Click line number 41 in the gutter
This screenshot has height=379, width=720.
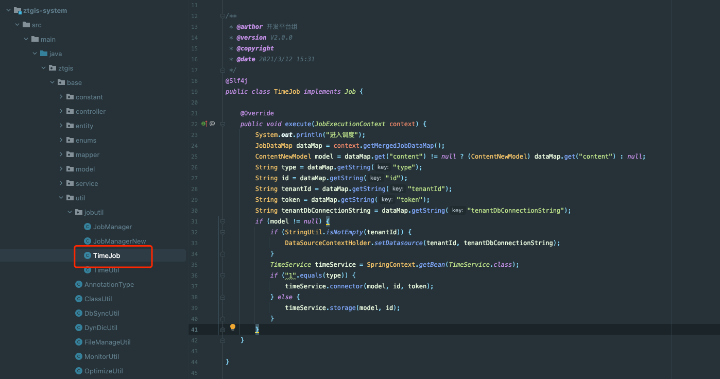tap(194, 330)
